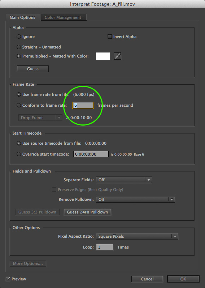Viewport: 205px width, 288px height.
Task: Pick matte color with the eyedropper icon
Action: pyautogui.click(x=118, y=56)
